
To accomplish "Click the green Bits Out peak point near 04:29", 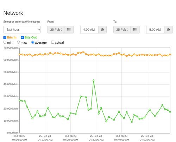I will pyautogui.click(x=94, y=80).
